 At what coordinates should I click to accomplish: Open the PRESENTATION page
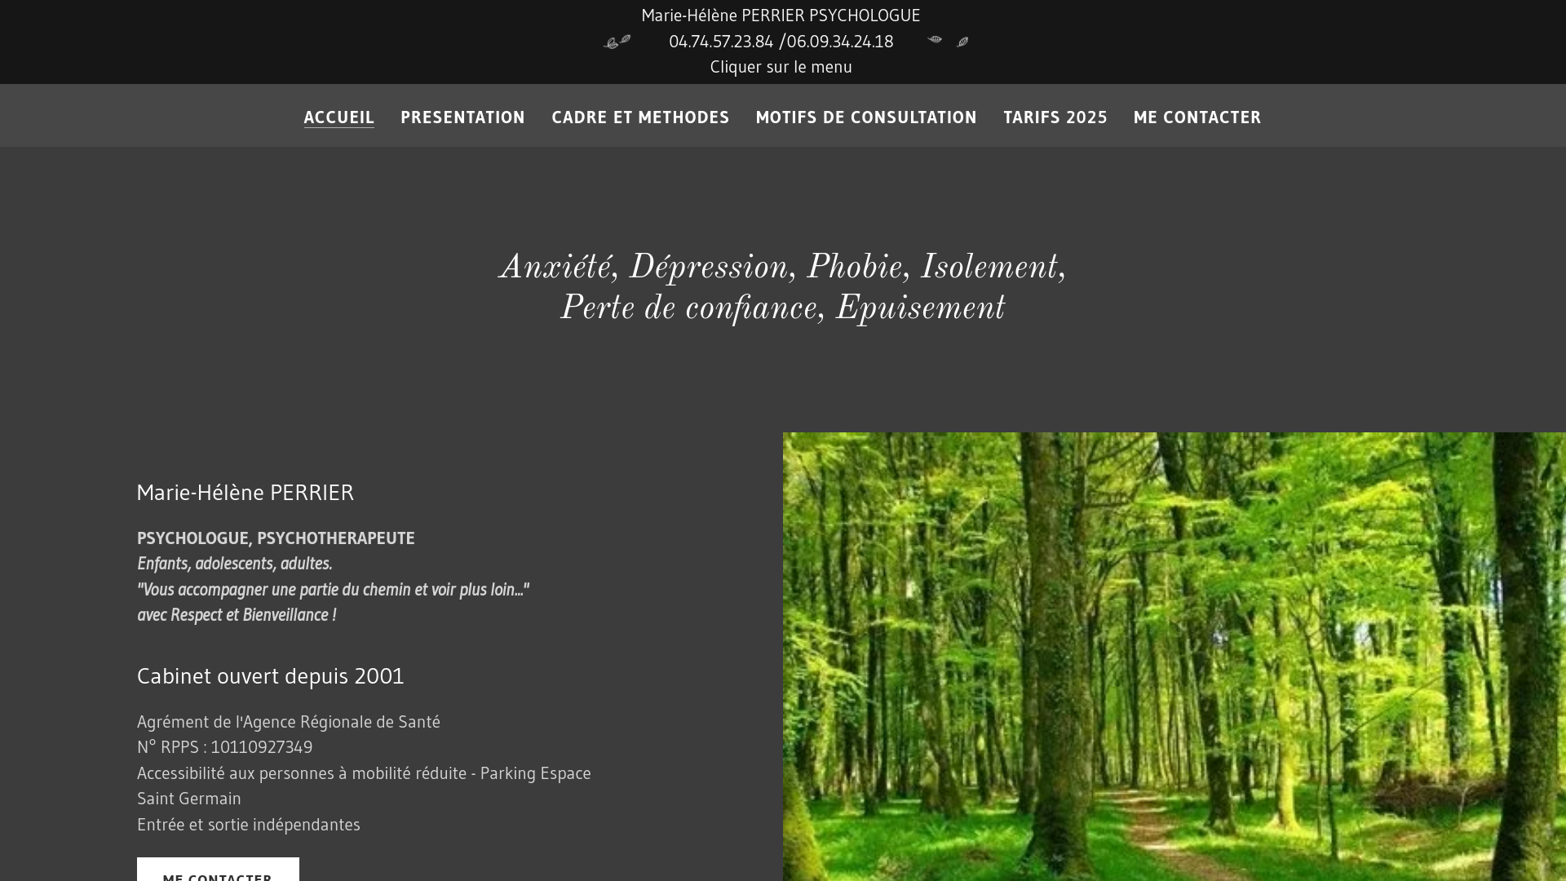pyautogui.click(x=462, y=117)
